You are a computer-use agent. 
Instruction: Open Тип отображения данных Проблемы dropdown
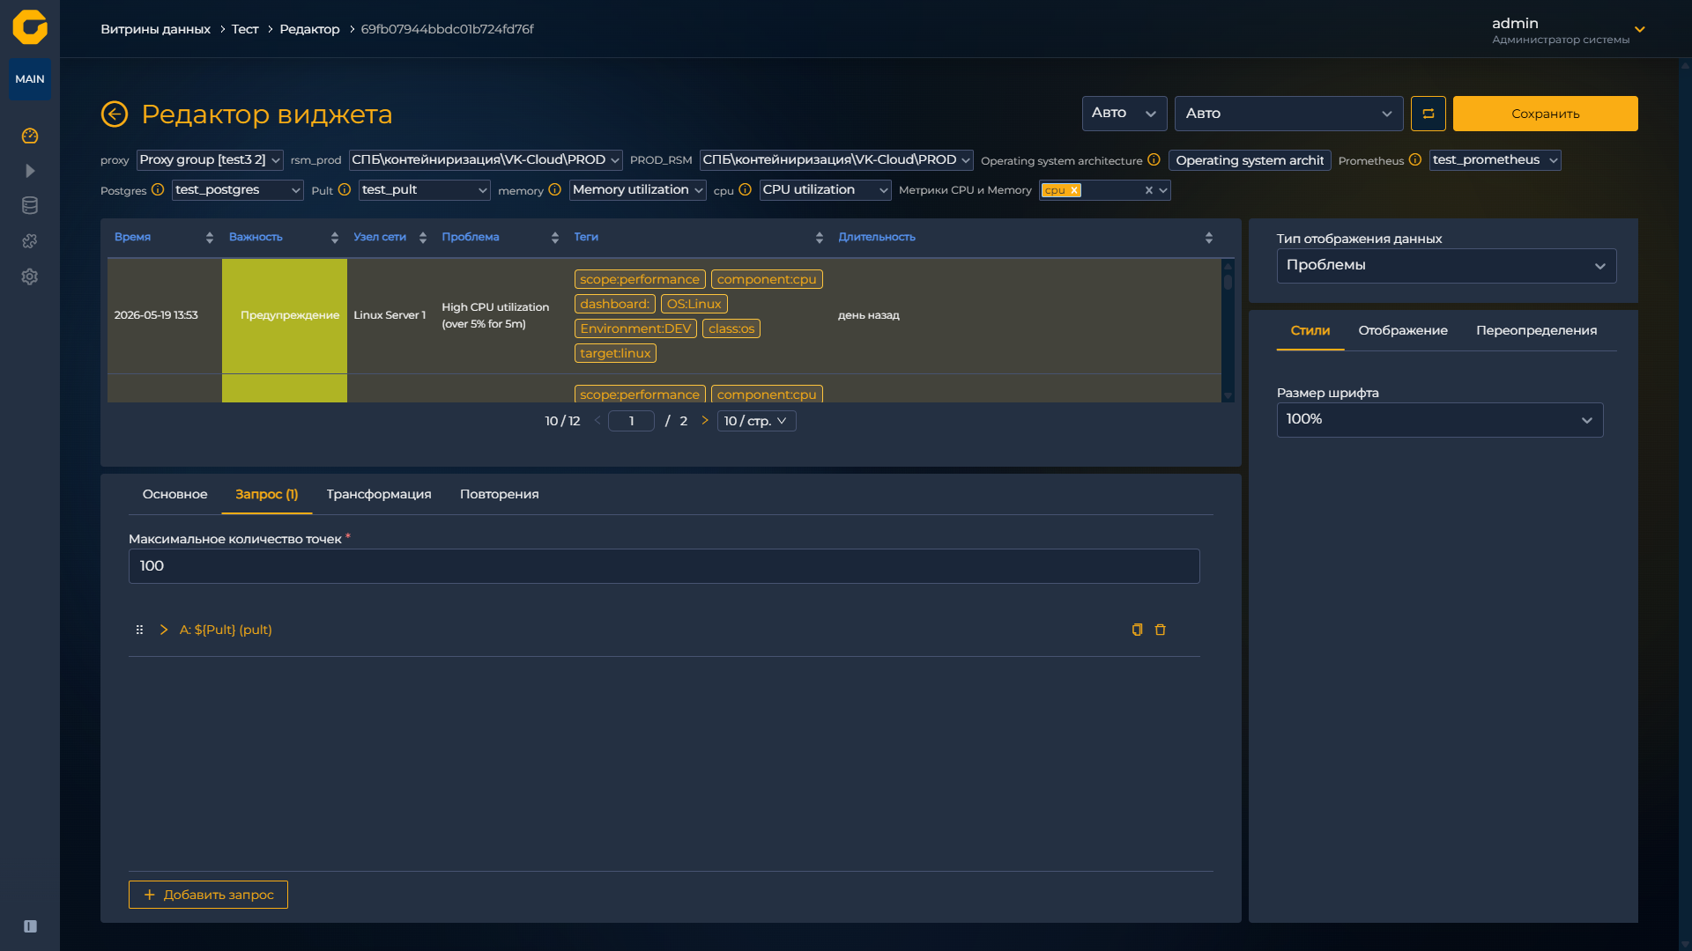point(1447,266)
